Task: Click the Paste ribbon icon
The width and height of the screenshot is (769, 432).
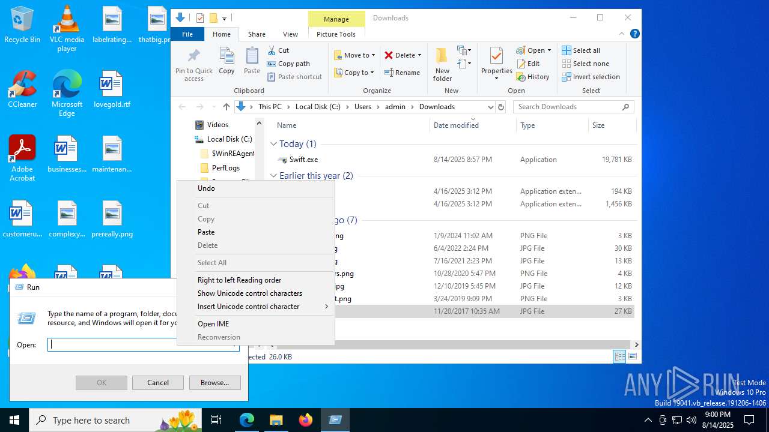Action: 252,61
